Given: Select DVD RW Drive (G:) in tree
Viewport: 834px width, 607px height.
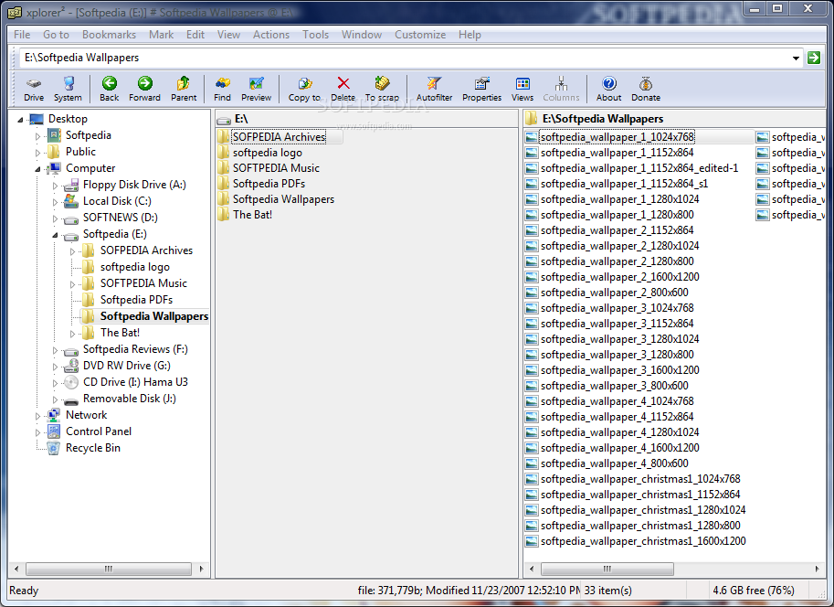Looking at the screenshot, I should [127, 366].
